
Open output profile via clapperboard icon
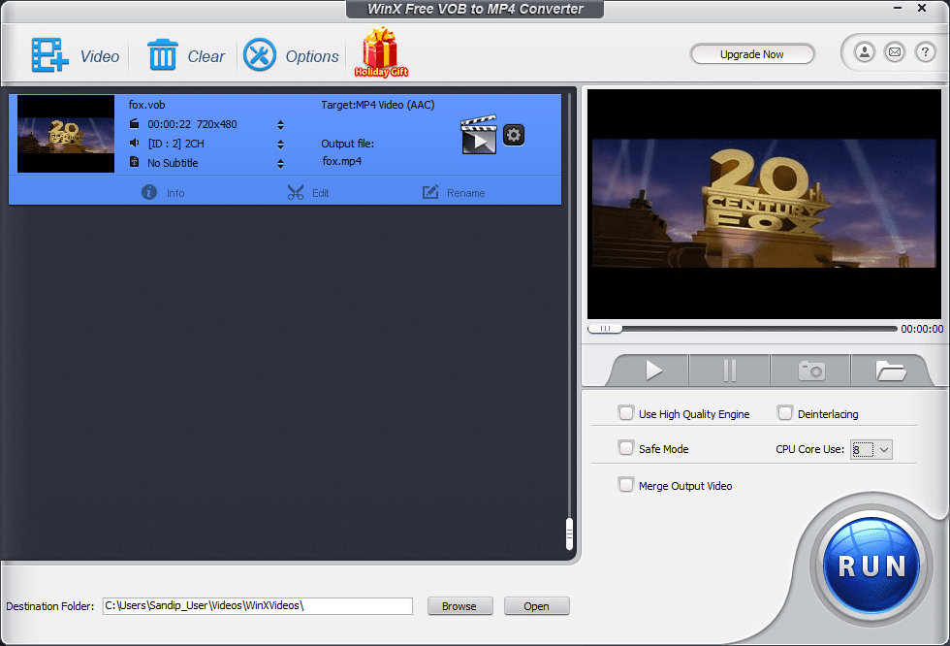pos(479,135)
